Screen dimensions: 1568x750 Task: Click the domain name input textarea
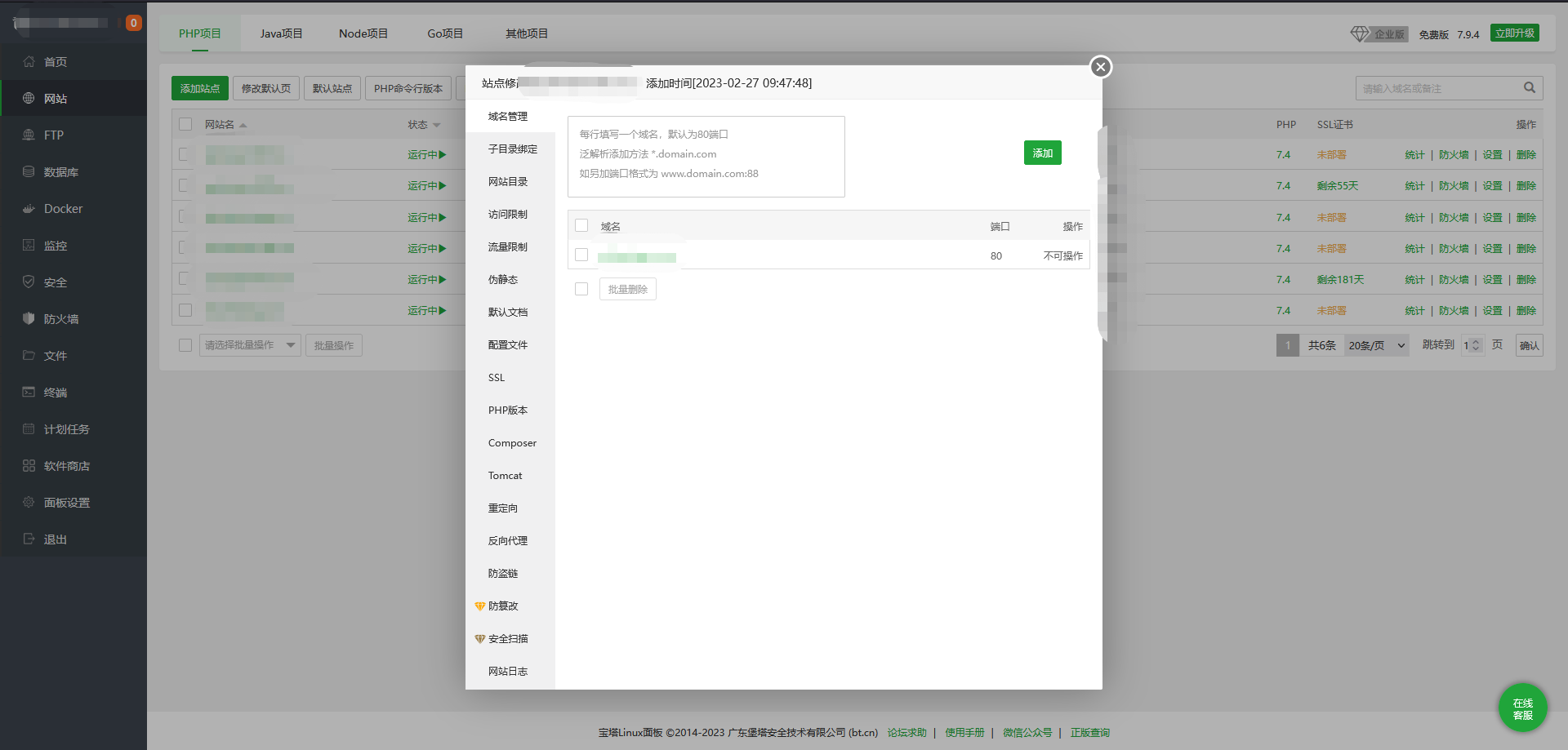pyautogui.click(x=706, y=157)
